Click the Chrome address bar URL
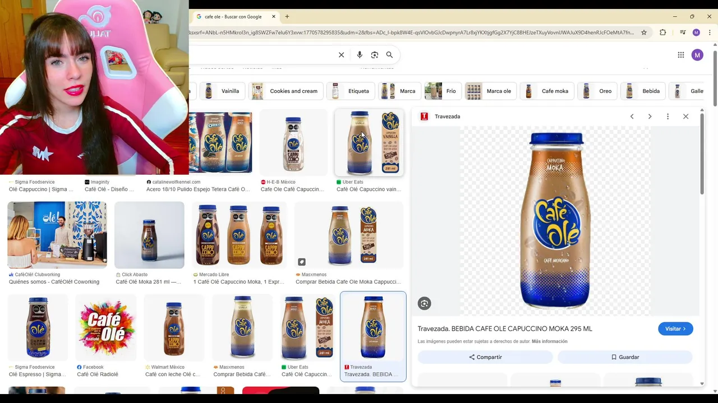Viewport: 718px width, 403px height. [412, 32]
